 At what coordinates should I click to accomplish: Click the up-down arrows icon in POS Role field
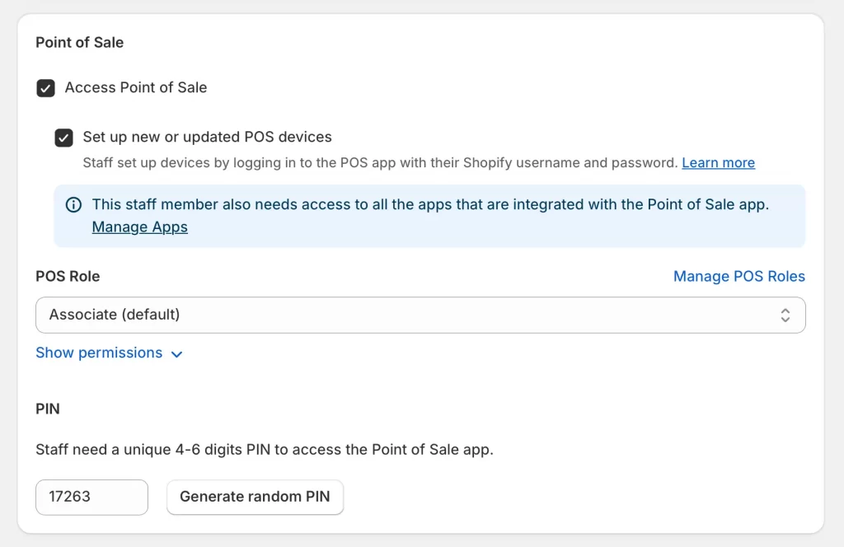pos(785,315)
